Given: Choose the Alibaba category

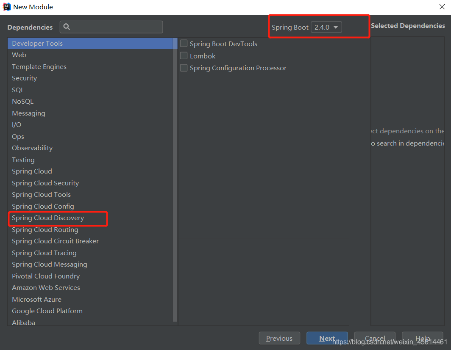Looking at the screenshot, I should 90,322.
